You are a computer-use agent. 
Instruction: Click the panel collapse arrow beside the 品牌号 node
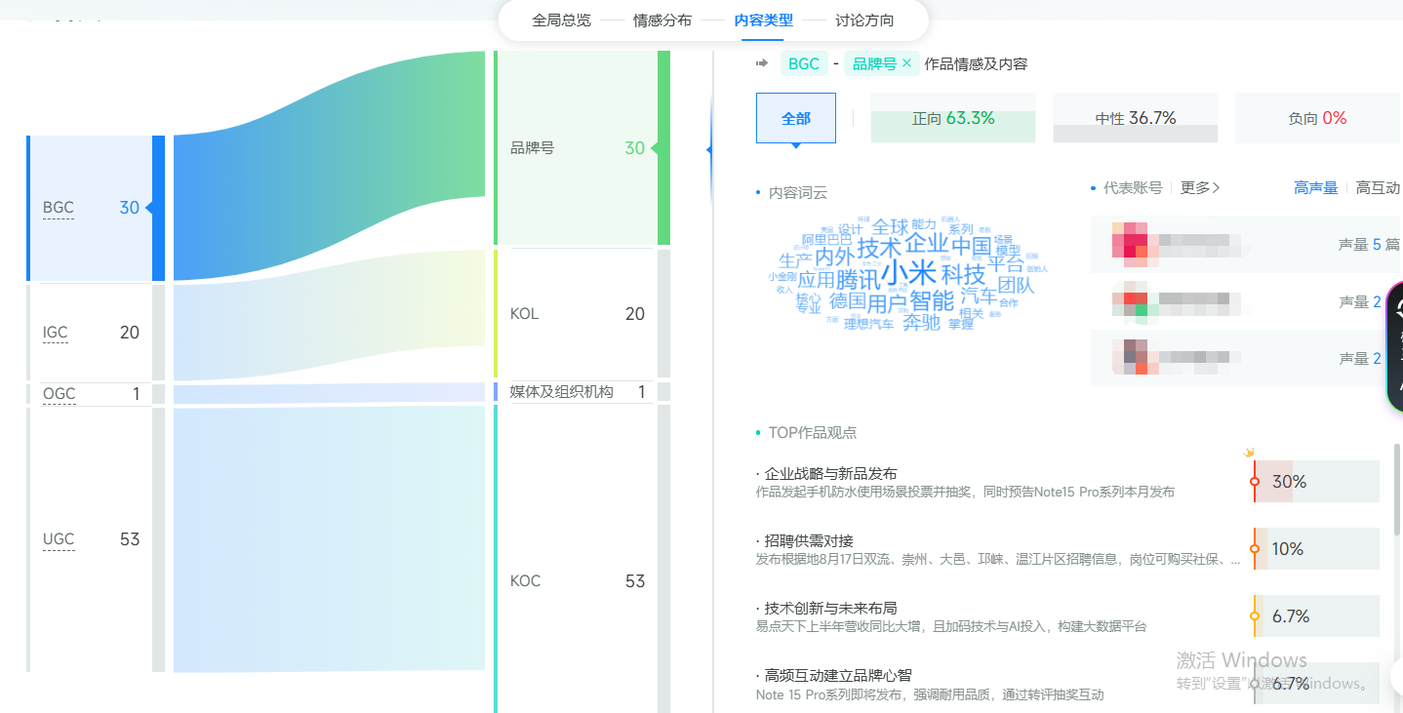tap(709, 149)
